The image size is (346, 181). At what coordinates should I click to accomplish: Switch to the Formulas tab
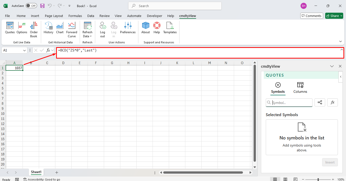(x=75, y=16)
